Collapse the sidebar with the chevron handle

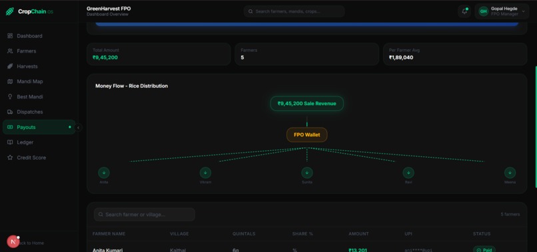pos(79,128)
